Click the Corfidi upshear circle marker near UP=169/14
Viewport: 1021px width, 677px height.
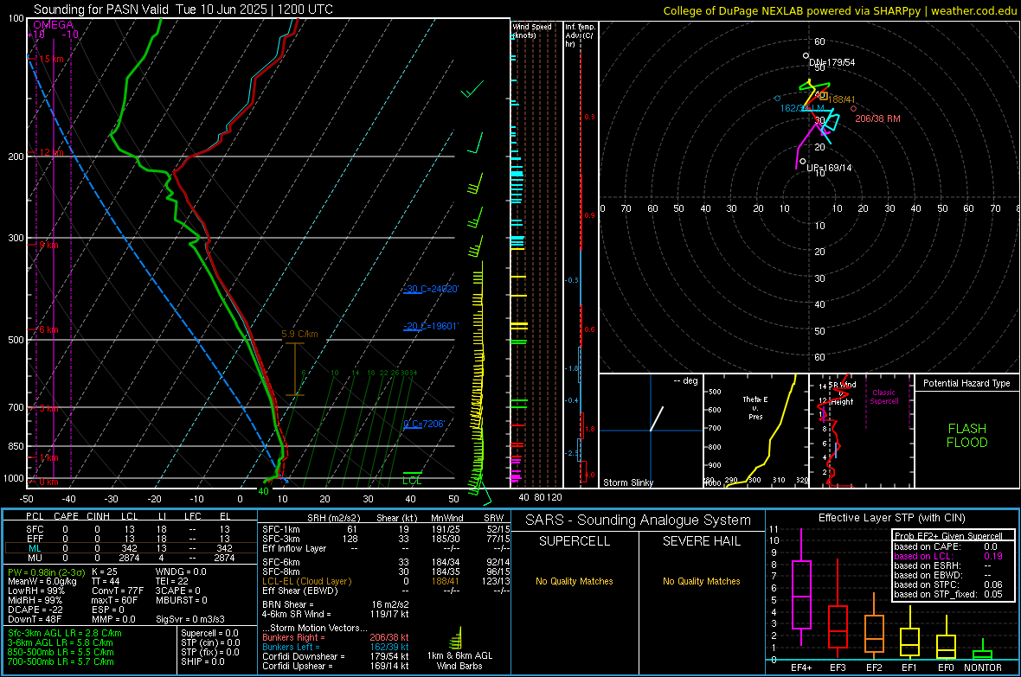pos(803,162)
